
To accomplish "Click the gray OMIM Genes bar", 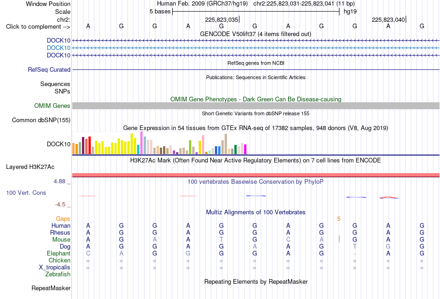I will point(256,106).
